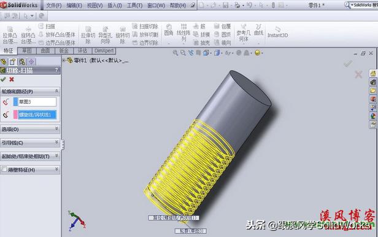Screen dimensions: 378x237
Task: Expand the 零件1 tree node
Action: pyautogui.click(x=64, y=60)
